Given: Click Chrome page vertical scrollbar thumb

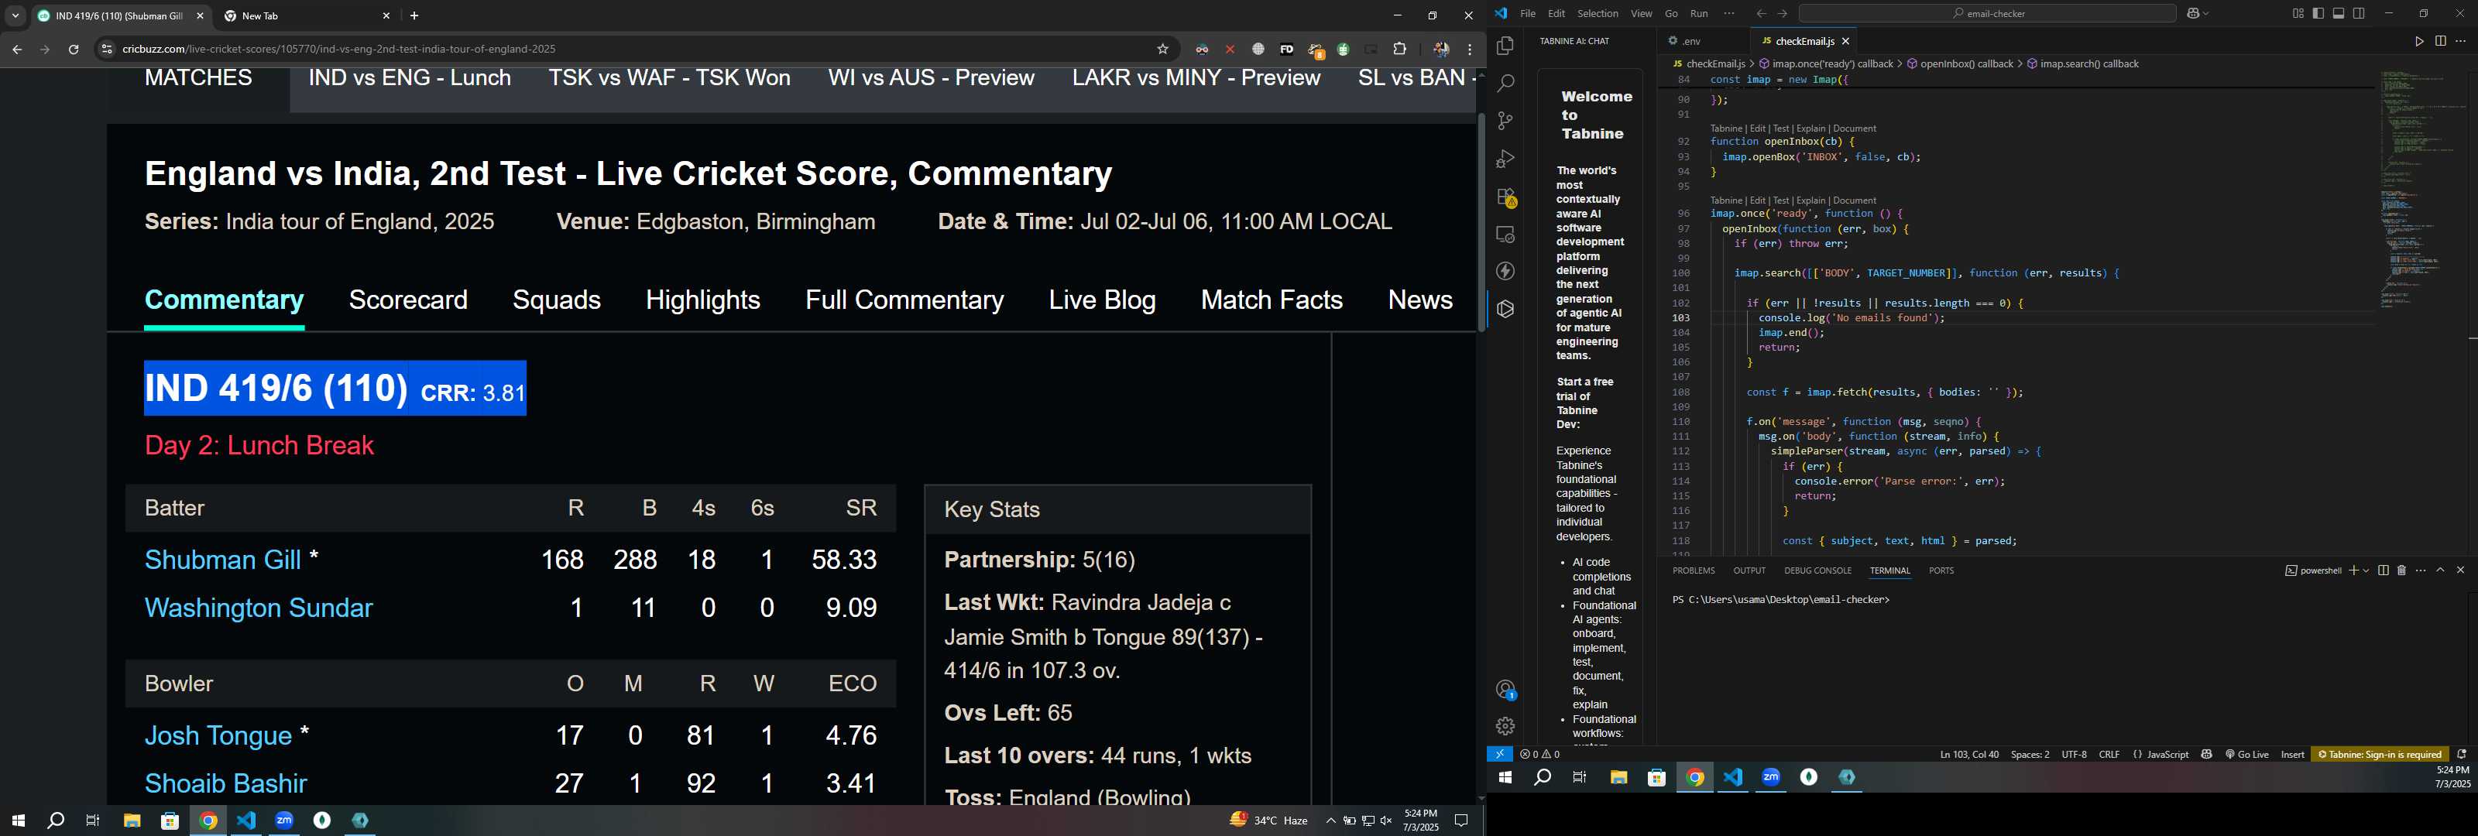Looking at the screenshot, I should tap(1481, 222).
